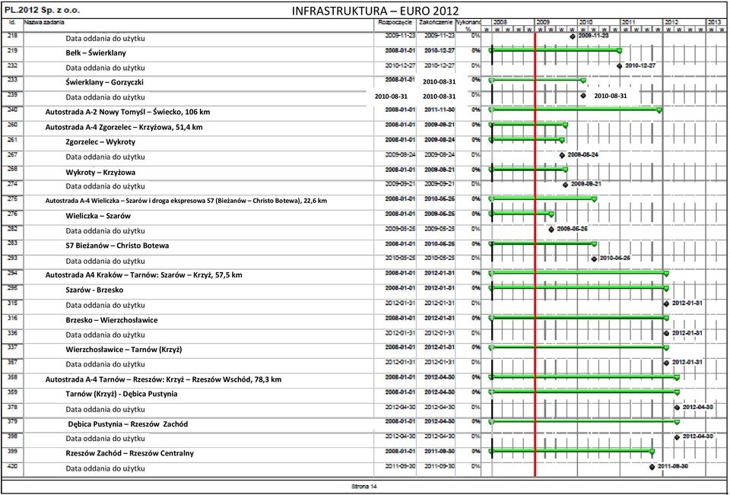Click the milestone diamond in row 274
730x495 pixels.
(x=566, y=185)
